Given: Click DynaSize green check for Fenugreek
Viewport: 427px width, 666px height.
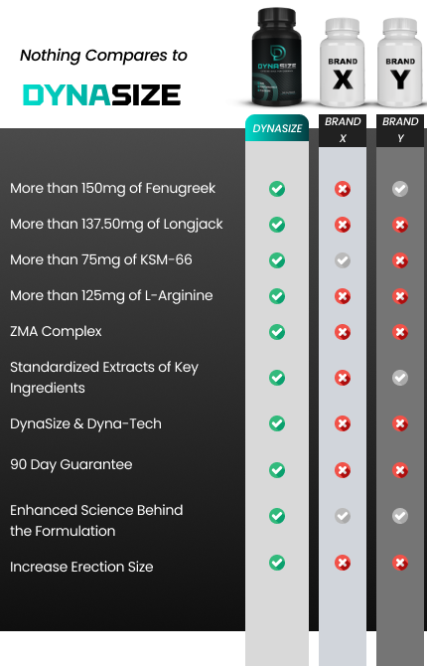Looking at the screenshot, I should 277,189.
